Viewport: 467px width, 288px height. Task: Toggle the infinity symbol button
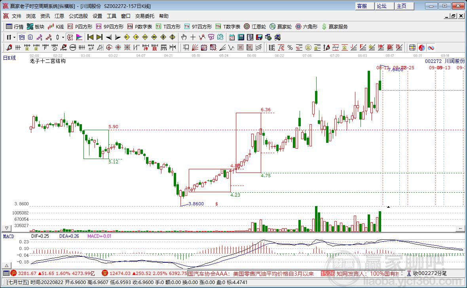[431, 47]
